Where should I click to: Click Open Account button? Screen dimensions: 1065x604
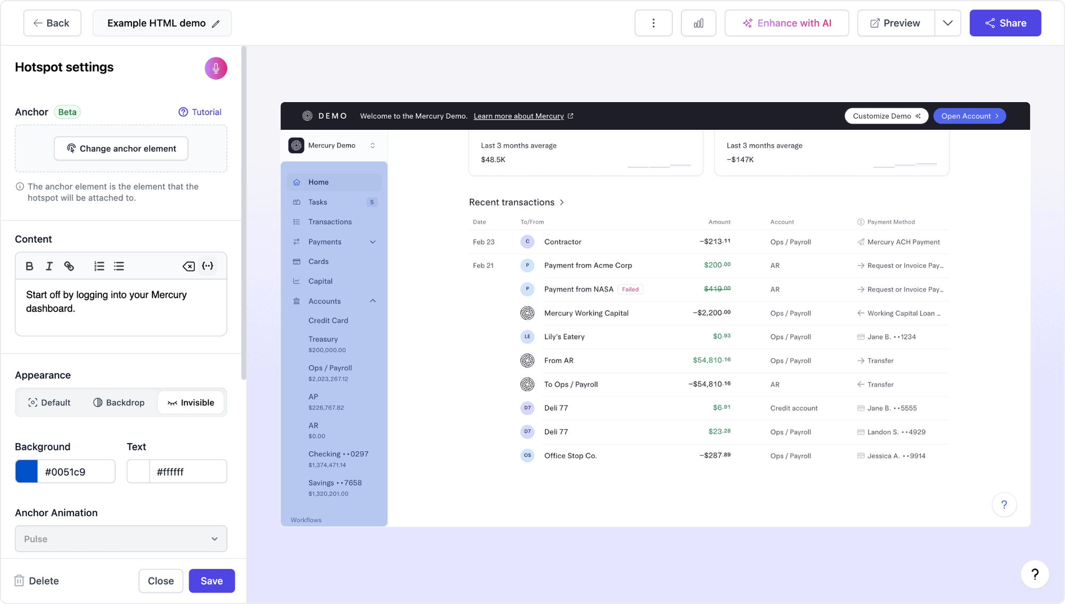point(969,116)
